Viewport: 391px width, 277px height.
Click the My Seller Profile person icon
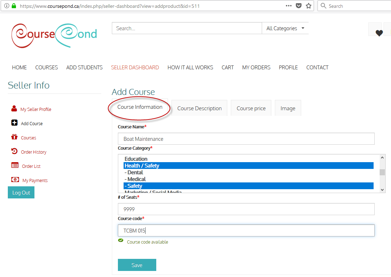coord(14,109)
